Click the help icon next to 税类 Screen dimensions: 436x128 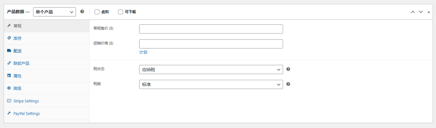[x=288, y=84]
